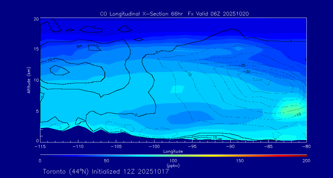Click the "20" altitude tick label
Screen dimensions: 333x178
(36, 19)
